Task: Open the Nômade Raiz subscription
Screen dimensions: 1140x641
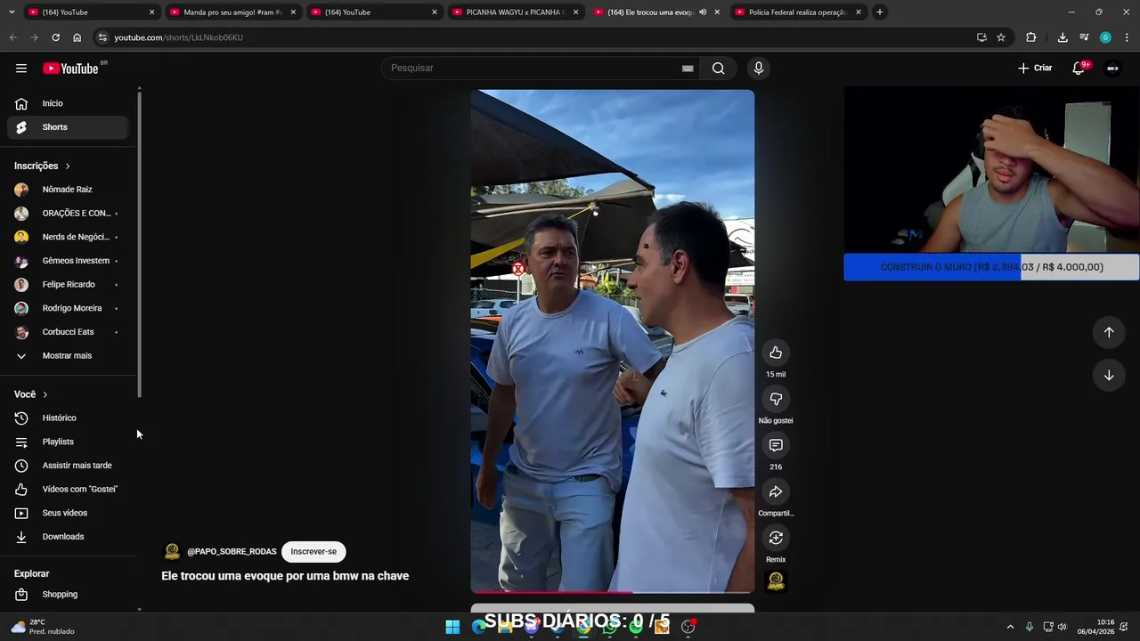Action: [67, 190]
